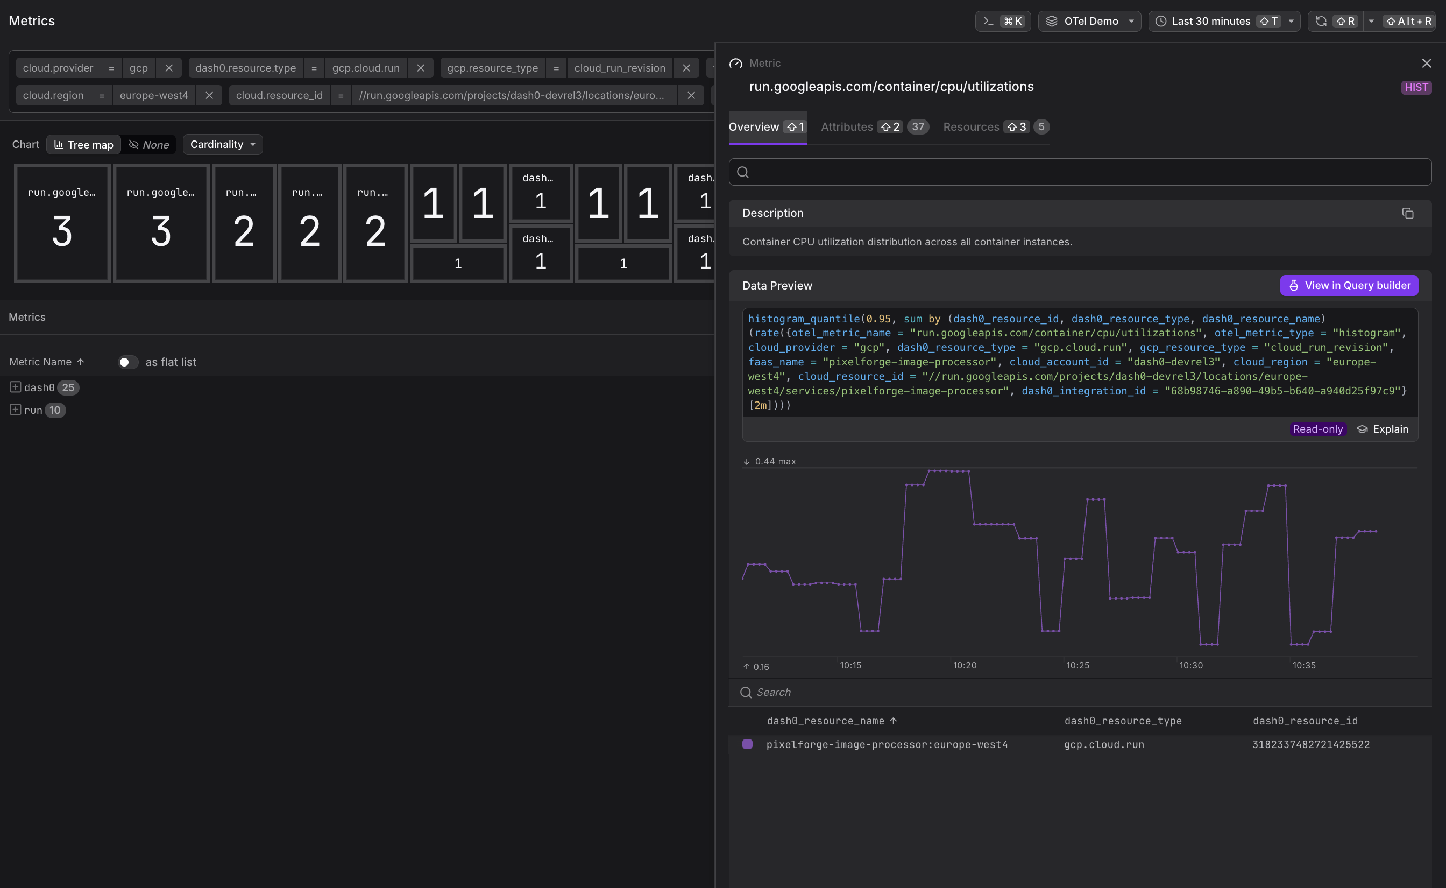Click the dash0_resource_type column header

[x=1123, y=721]
